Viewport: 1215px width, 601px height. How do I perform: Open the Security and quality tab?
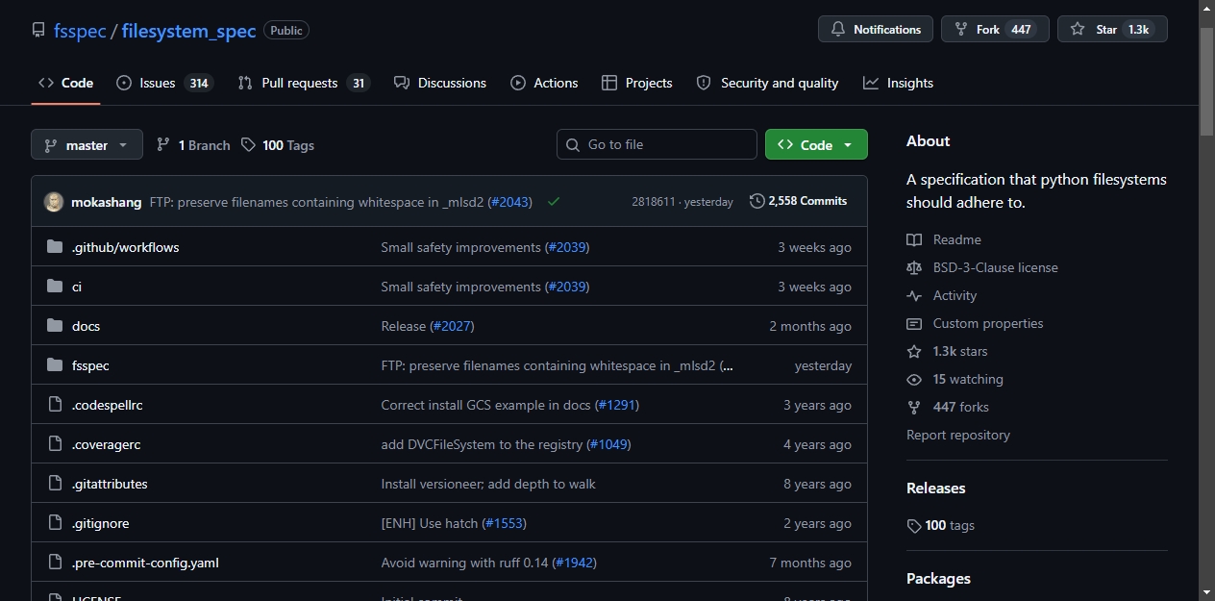pos(767,83)
